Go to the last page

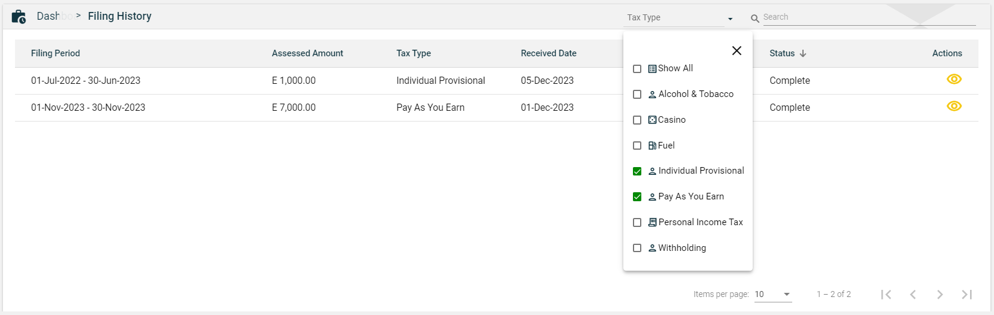tap(966, 294)
